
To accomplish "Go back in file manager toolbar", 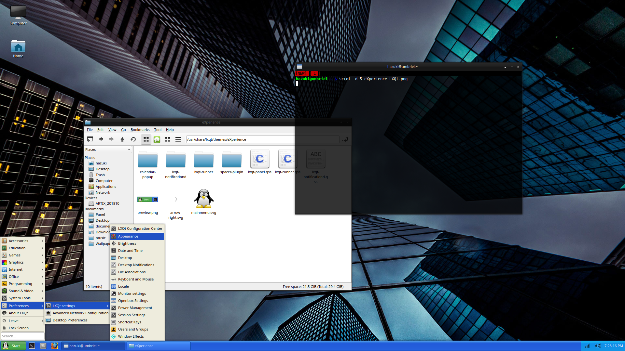I will pyautogui.click(x=101, y=139).
